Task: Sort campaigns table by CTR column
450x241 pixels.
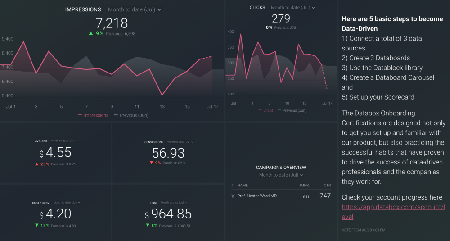Action: pos(327,185)
